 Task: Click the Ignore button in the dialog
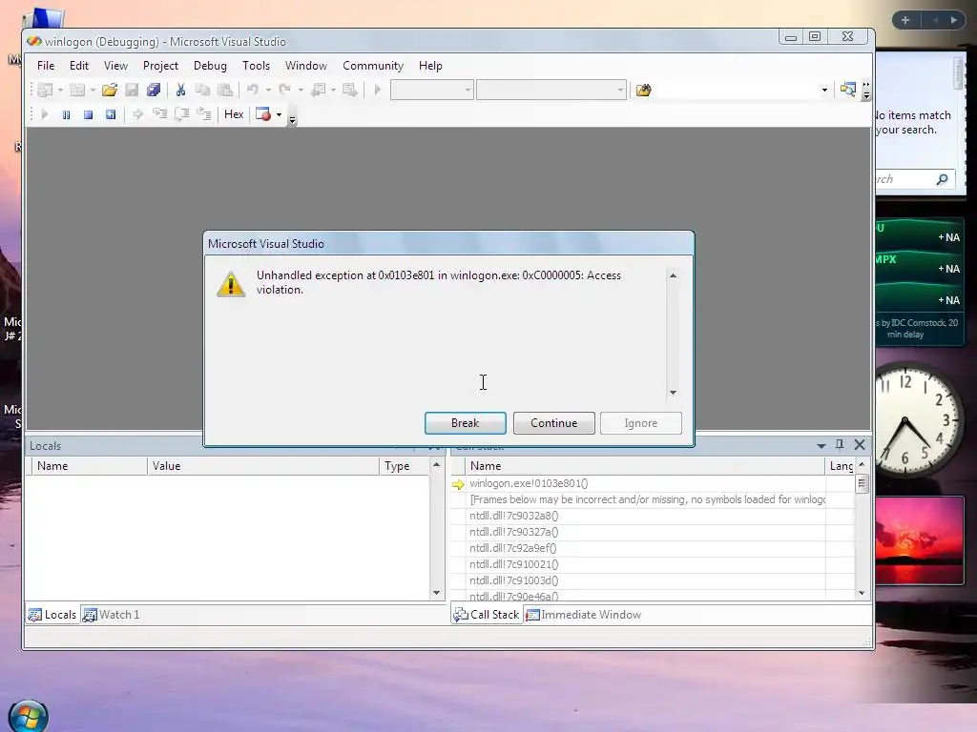(x=640, y=423)
